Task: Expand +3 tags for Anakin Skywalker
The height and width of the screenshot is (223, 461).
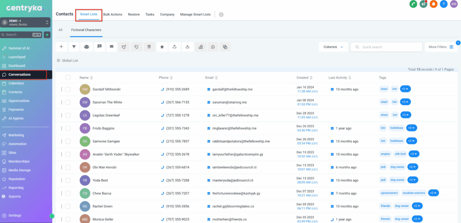Action: click(x=414, y=154)
